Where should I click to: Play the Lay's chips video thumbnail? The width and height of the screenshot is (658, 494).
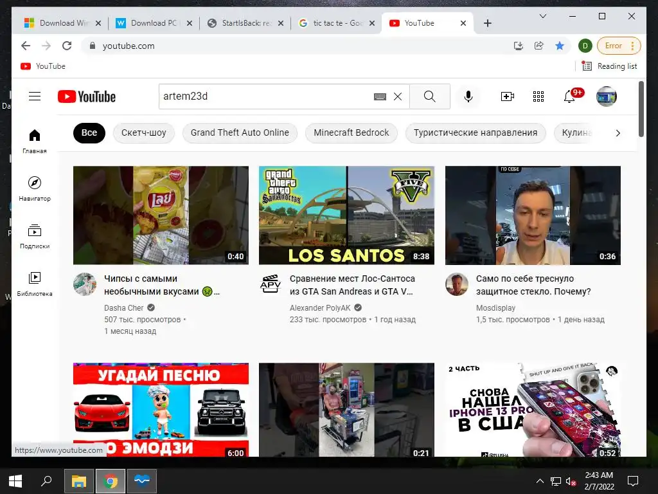coord(161,215)
